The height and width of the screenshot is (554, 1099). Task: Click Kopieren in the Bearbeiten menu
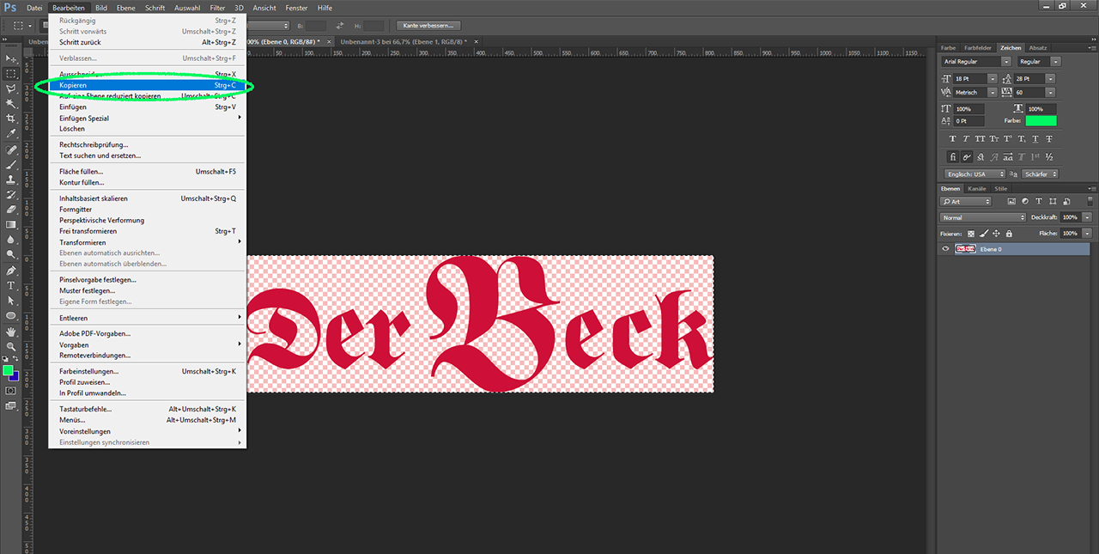coord(73,86)
